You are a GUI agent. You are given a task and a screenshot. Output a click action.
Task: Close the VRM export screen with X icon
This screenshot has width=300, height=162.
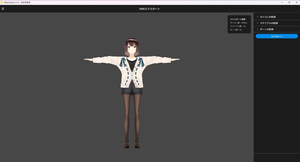click(x=3, y=9)
